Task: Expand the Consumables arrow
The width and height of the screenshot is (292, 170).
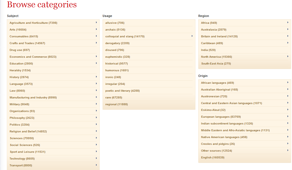Action: click(96, 36)
